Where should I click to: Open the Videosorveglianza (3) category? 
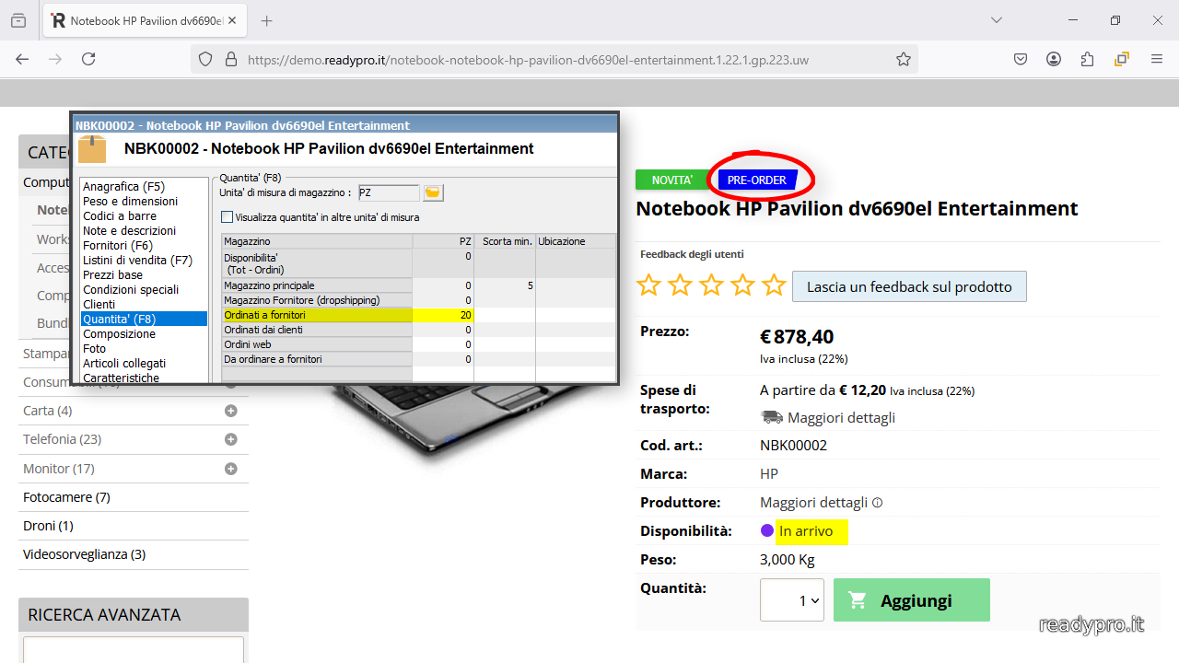[84, 554]
